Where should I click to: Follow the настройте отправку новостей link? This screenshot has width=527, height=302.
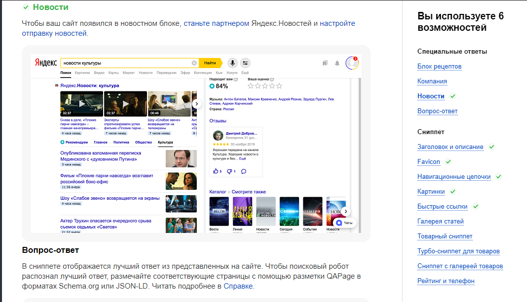coord(337,23)
